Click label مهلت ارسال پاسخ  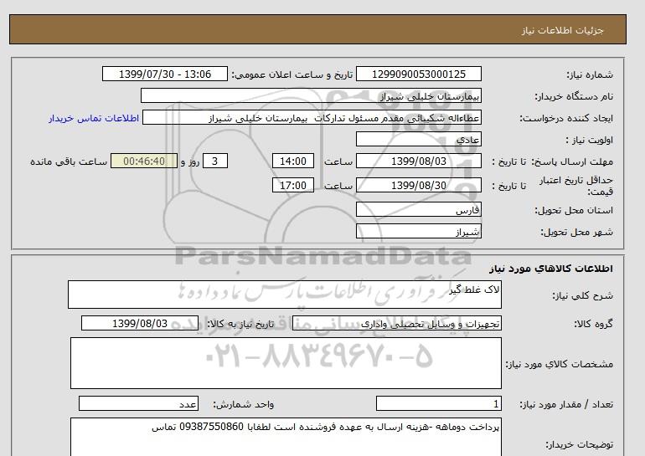[x=571, y=161]
